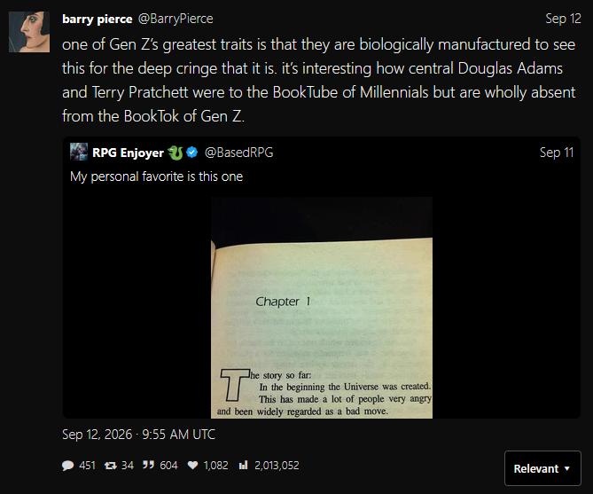Enlarge the Chapter 1 book page image
The image size is (593, 494).
coord(322,308)
